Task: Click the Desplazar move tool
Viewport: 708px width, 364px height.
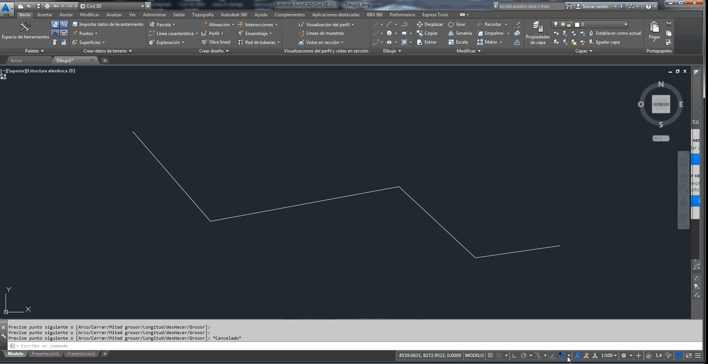Action: coord(430,24)
